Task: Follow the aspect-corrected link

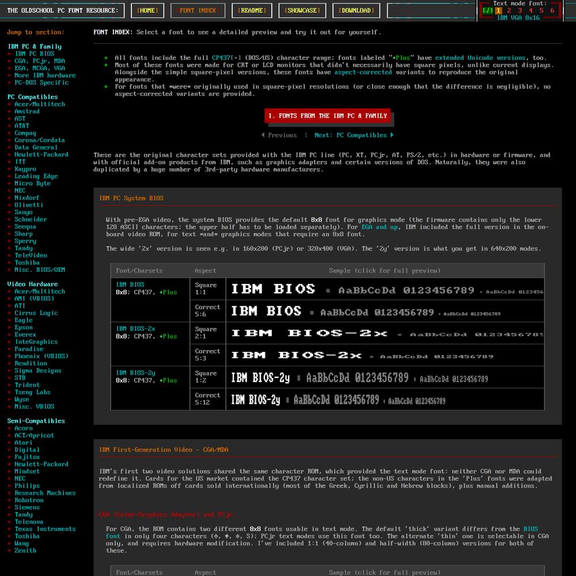Action: pyautogui.click(x=363, y=73)
